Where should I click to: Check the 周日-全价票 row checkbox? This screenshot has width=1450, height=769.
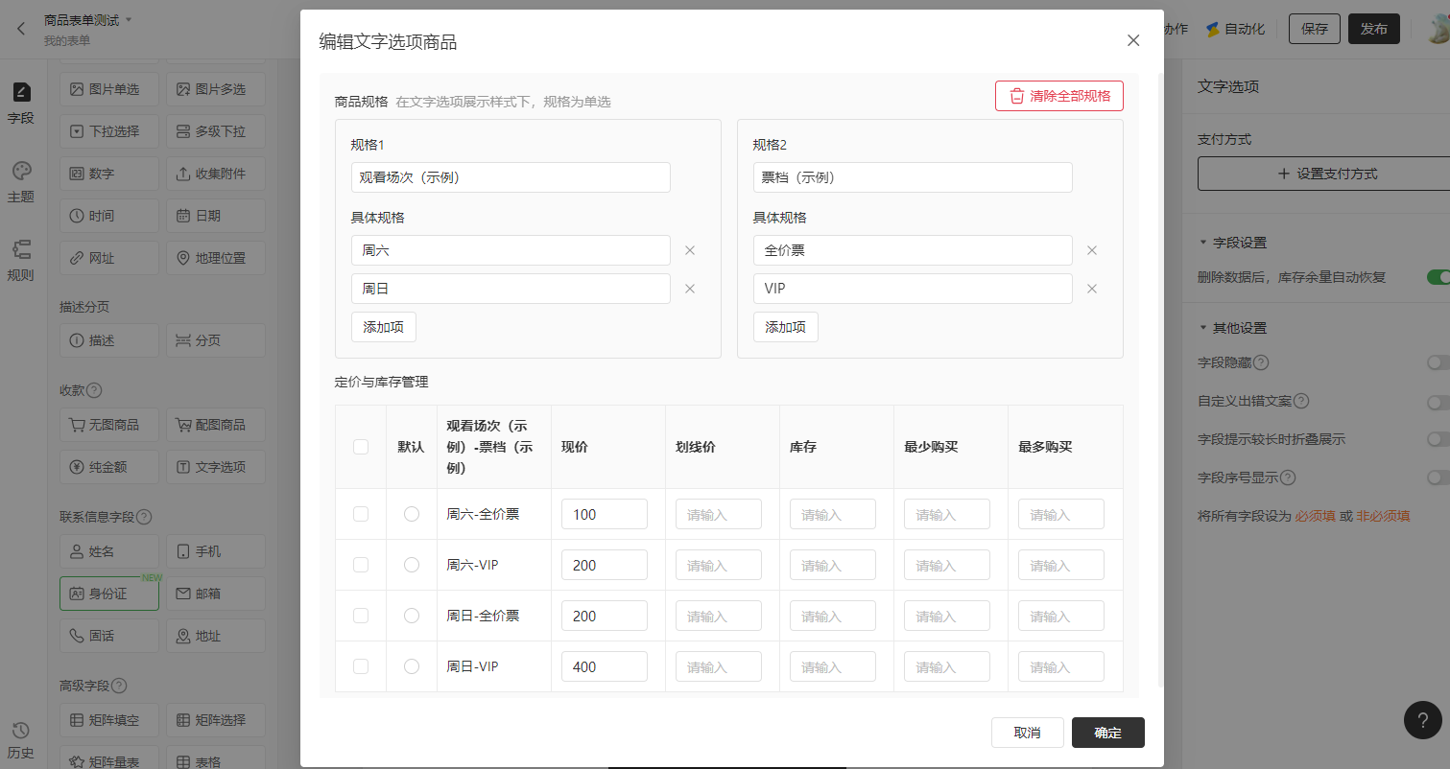pos(361,616)
